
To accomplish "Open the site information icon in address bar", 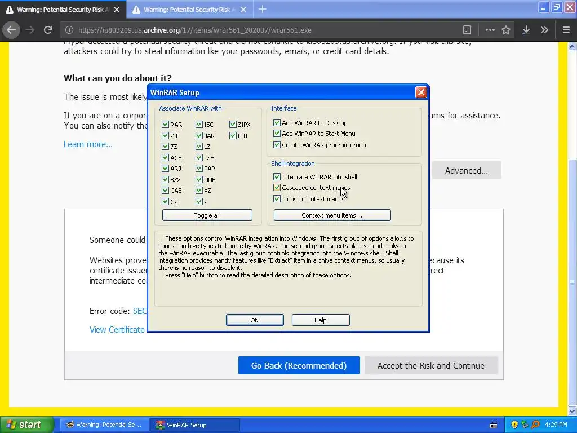I will pos(69,30).
